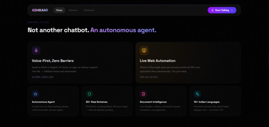The width and height of the screenshot is (269, 127).
Task: Click the Autonomous Agent card title
Action: point(43,102)
